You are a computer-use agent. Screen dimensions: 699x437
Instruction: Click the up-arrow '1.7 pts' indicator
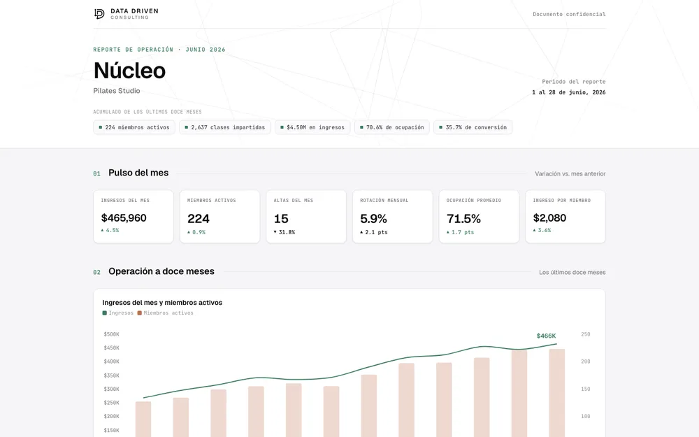tap(460, 232)
